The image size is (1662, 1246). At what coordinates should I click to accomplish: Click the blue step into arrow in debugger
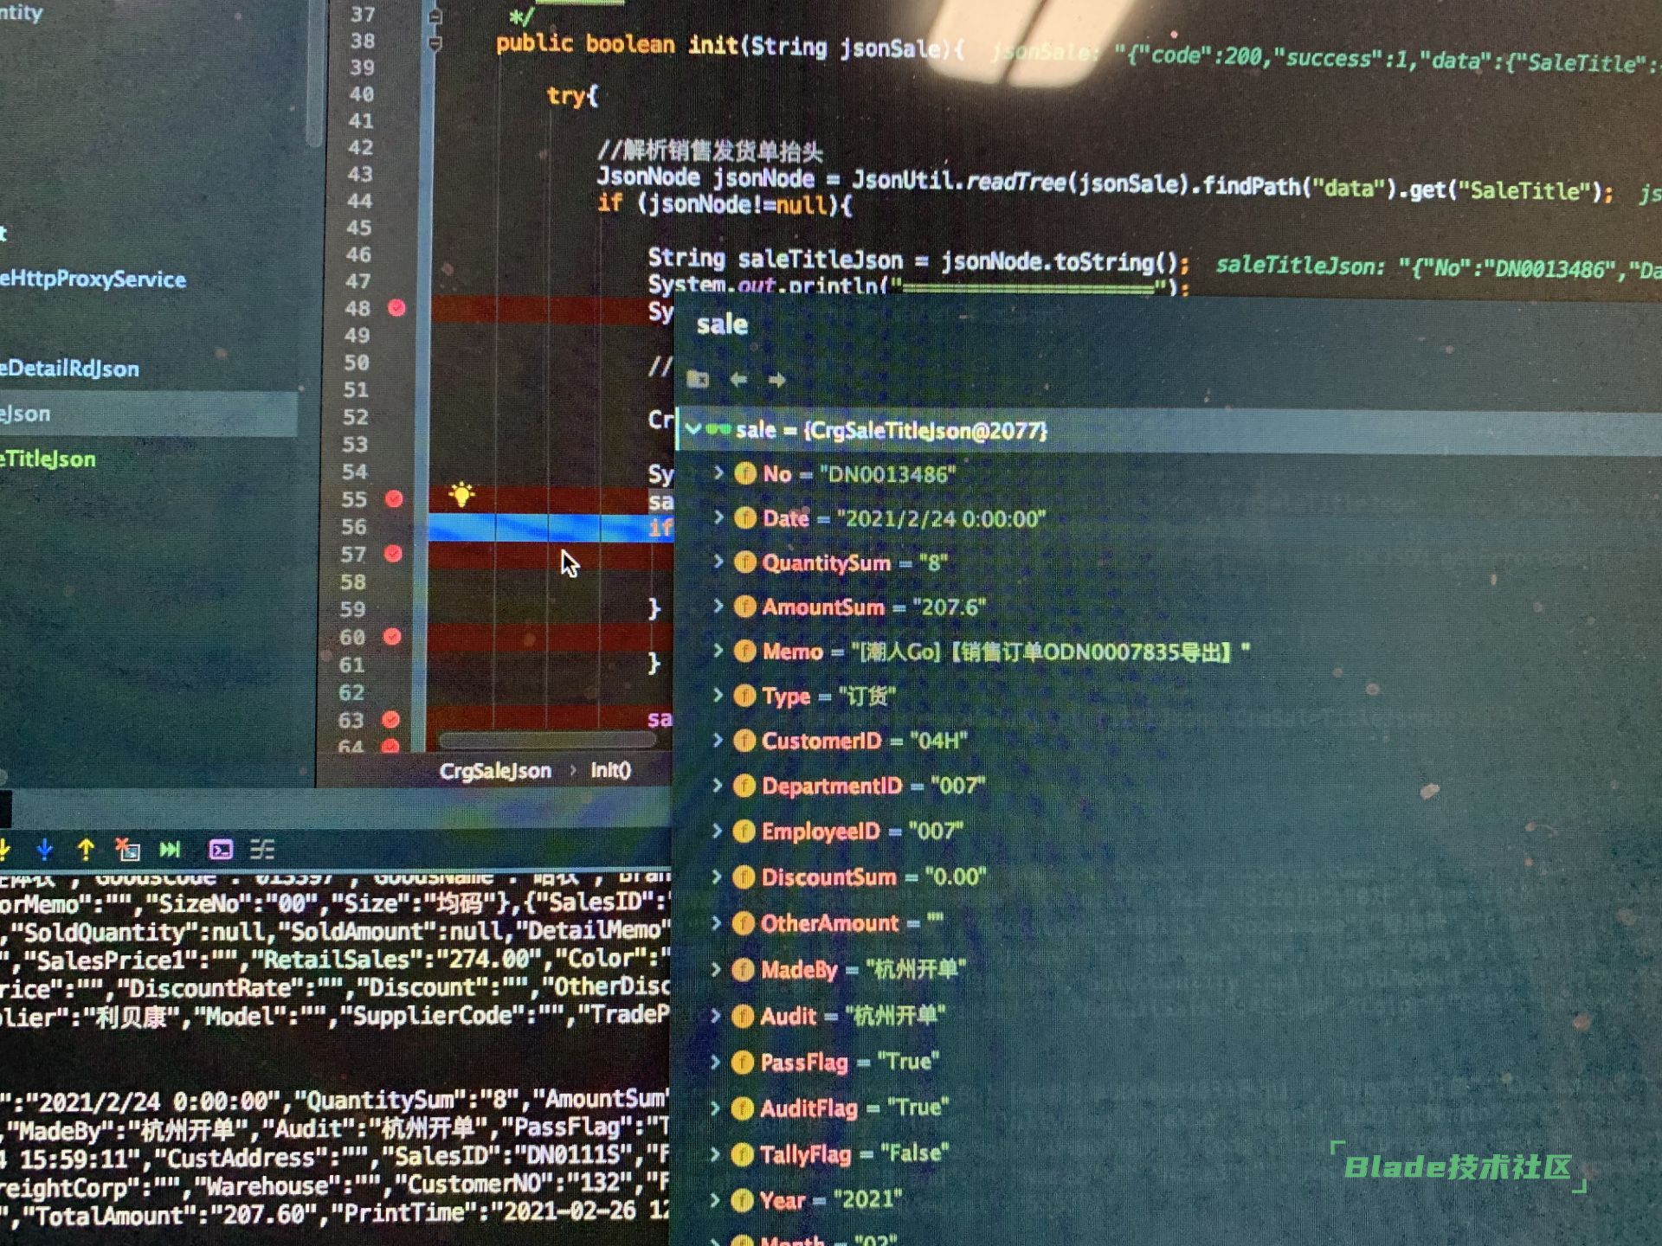click(44, 850)
